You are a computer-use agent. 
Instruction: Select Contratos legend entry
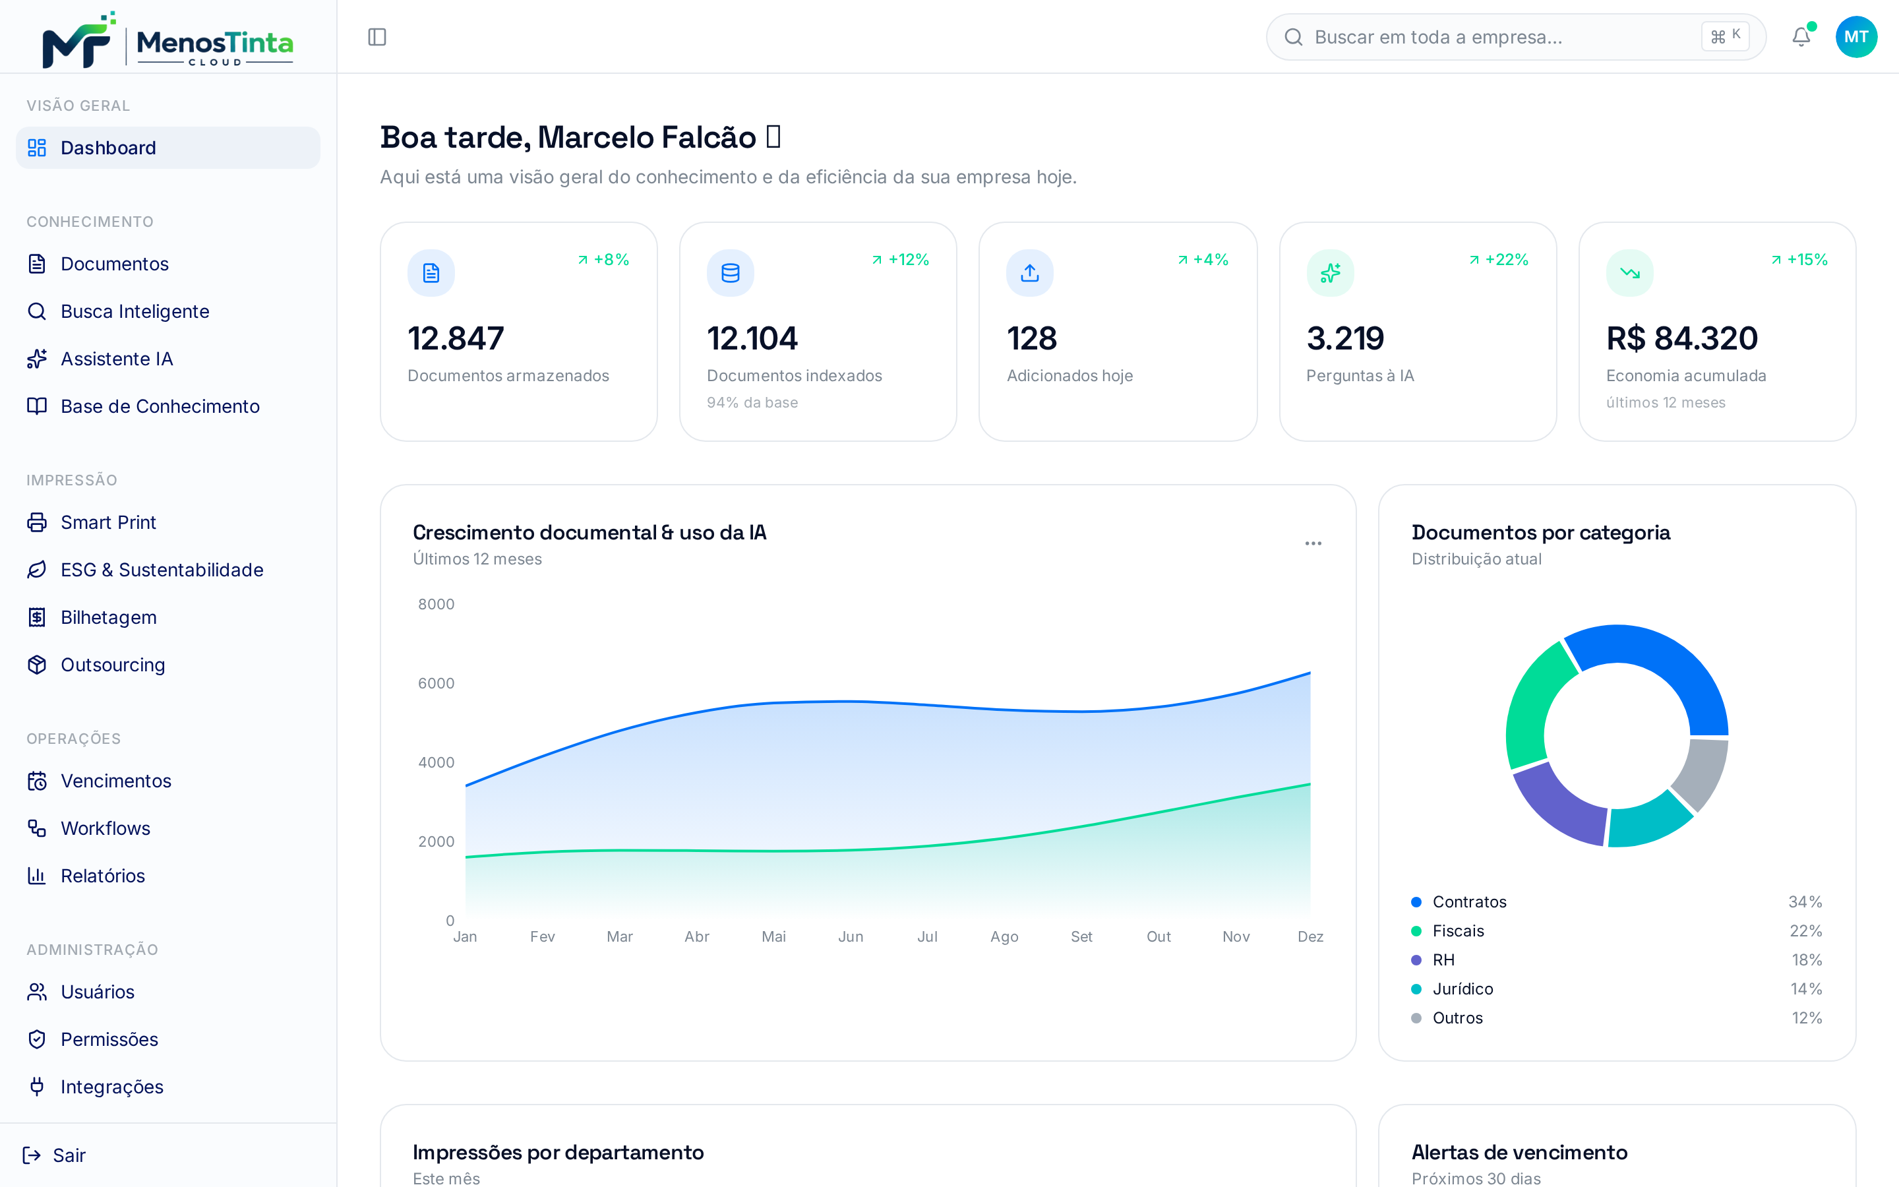[x=1617, y=902]
